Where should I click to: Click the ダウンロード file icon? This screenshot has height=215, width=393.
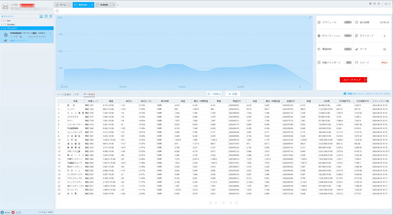pyautogui.click(x=357, y=36)
